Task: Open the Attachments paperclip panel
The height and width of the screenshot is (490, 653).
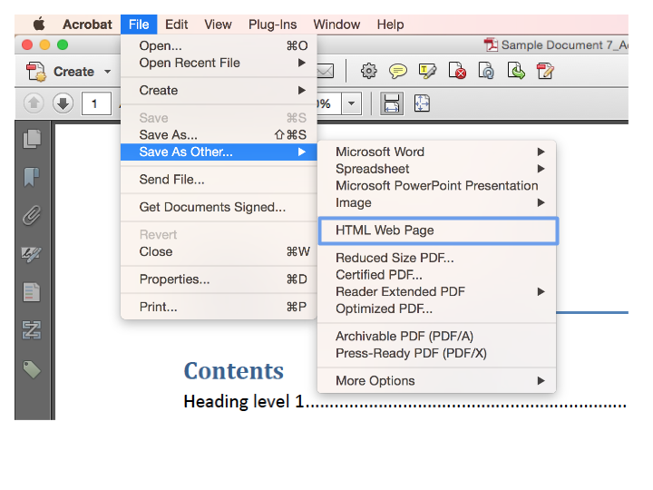Action: [32, 215]
